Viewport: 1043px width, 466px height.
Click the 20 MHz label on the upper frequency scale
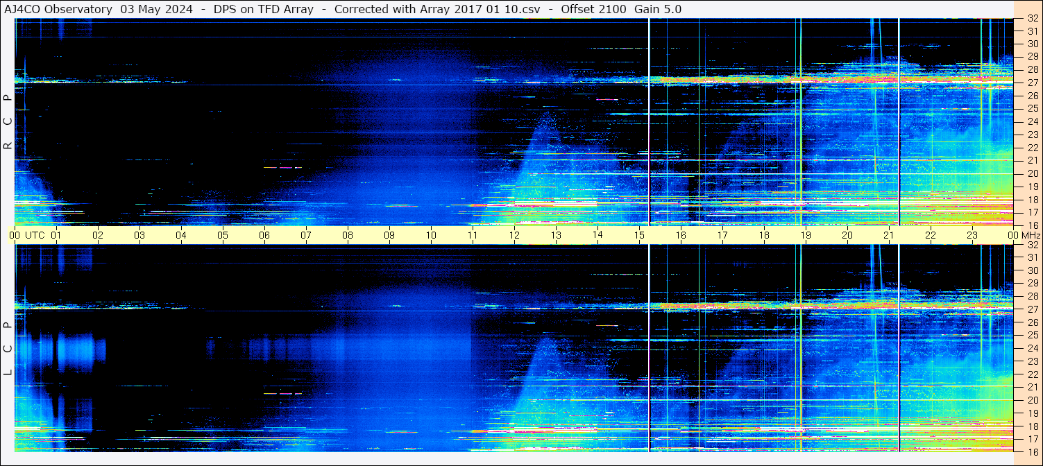pyautogui.click(x=1032, y=173)
